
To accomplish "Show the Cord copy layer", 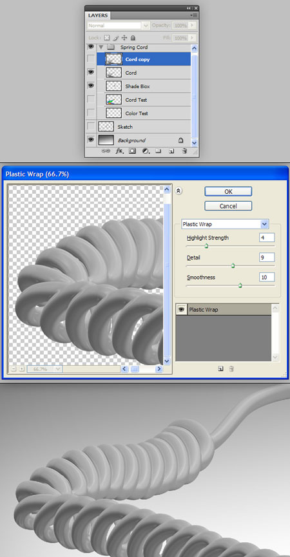I will pyautogui.click(x=91, y=59).
